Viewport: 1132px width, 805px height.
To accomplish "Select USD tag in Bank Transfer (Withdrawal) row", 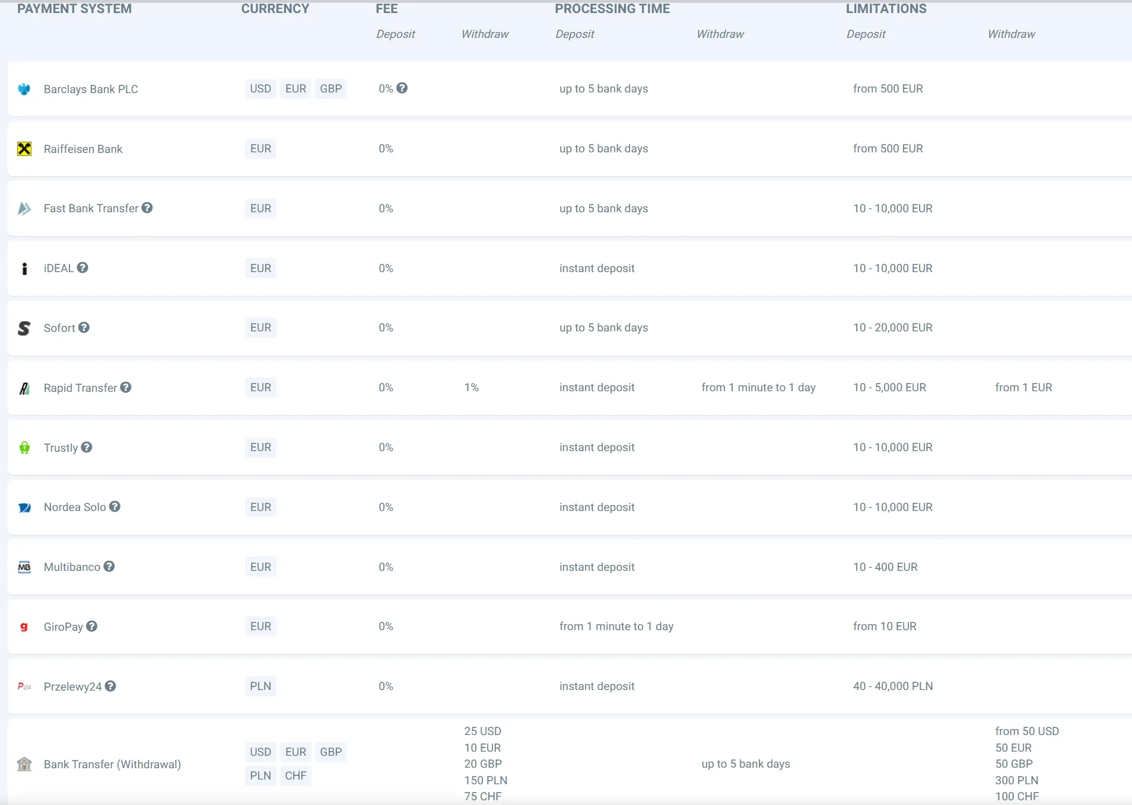I will point(260,752).
